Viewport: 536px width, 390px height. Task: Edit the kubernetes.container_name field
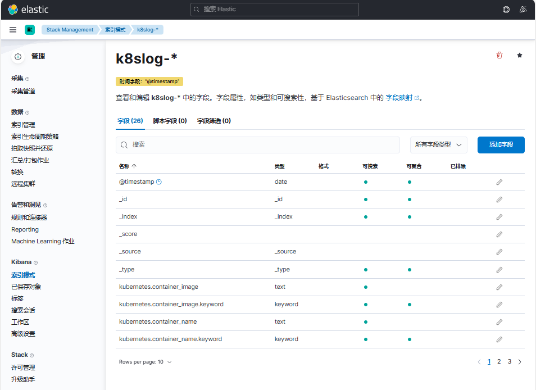[499, 323]
